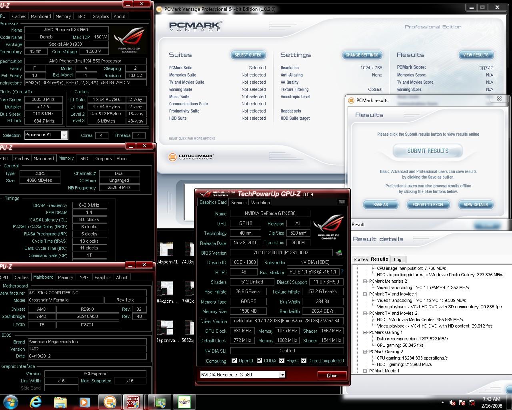
Task: Click the Action Center flag tray icon
Action: pos(462,403)
